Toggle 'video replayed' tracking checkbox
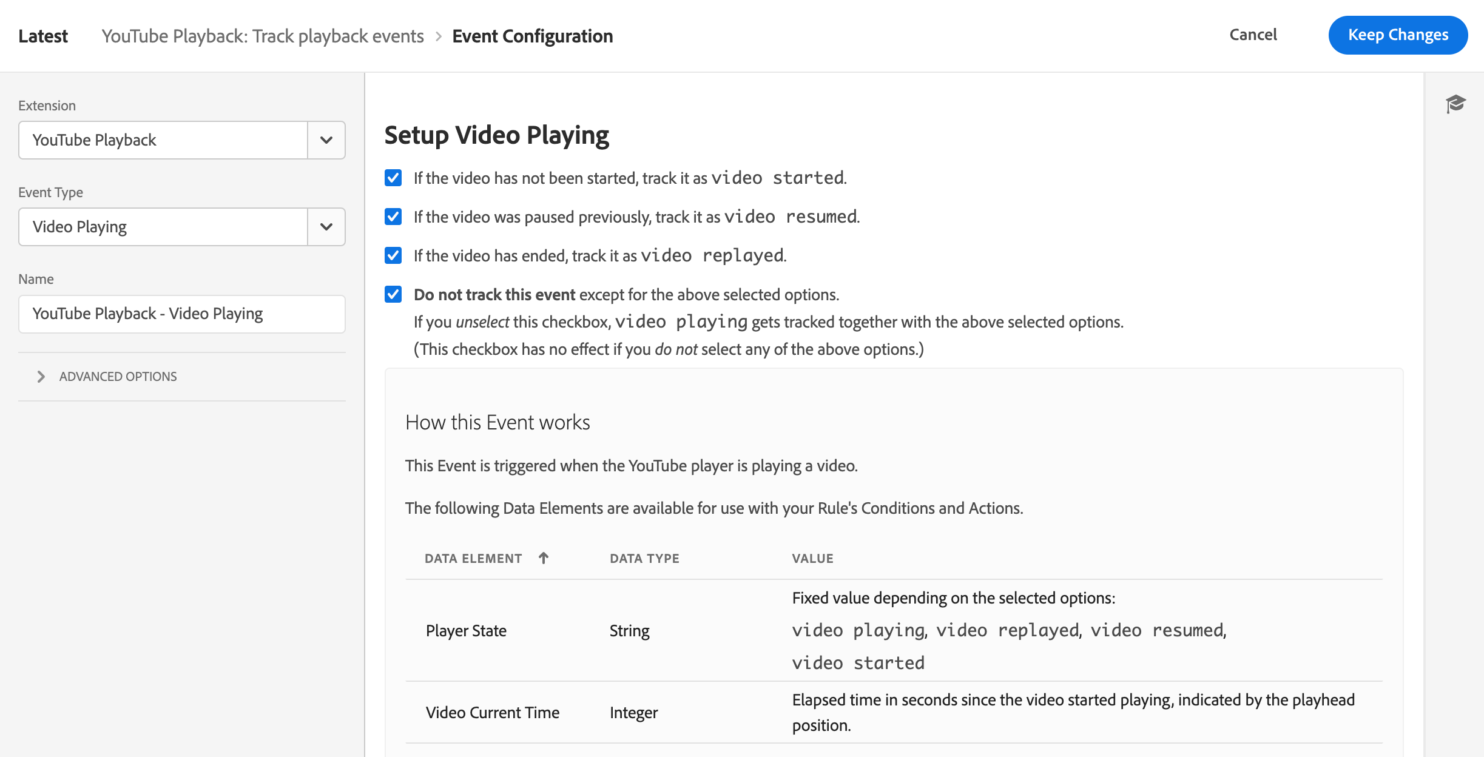 [x=393, y=255]
